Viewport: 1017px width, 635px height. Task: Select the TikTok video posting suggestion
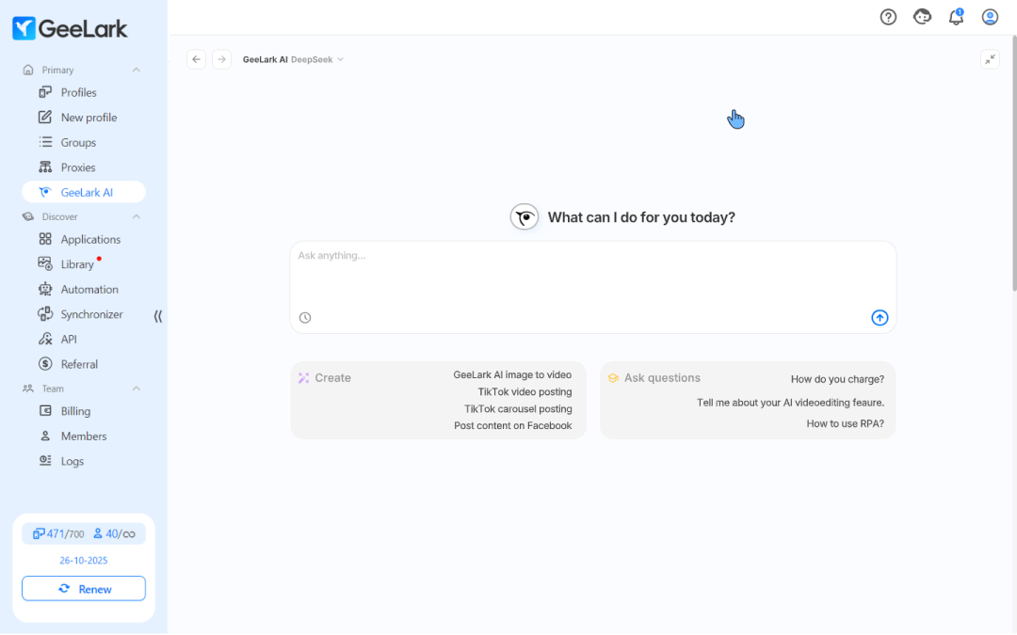click(525, 392)
